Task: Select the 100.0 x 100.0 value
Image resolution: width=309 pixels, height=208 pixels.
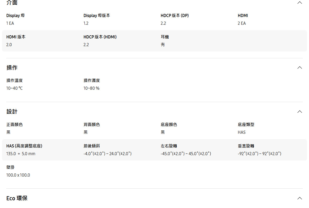Action: pyautogui.click(x=18, y=175)
